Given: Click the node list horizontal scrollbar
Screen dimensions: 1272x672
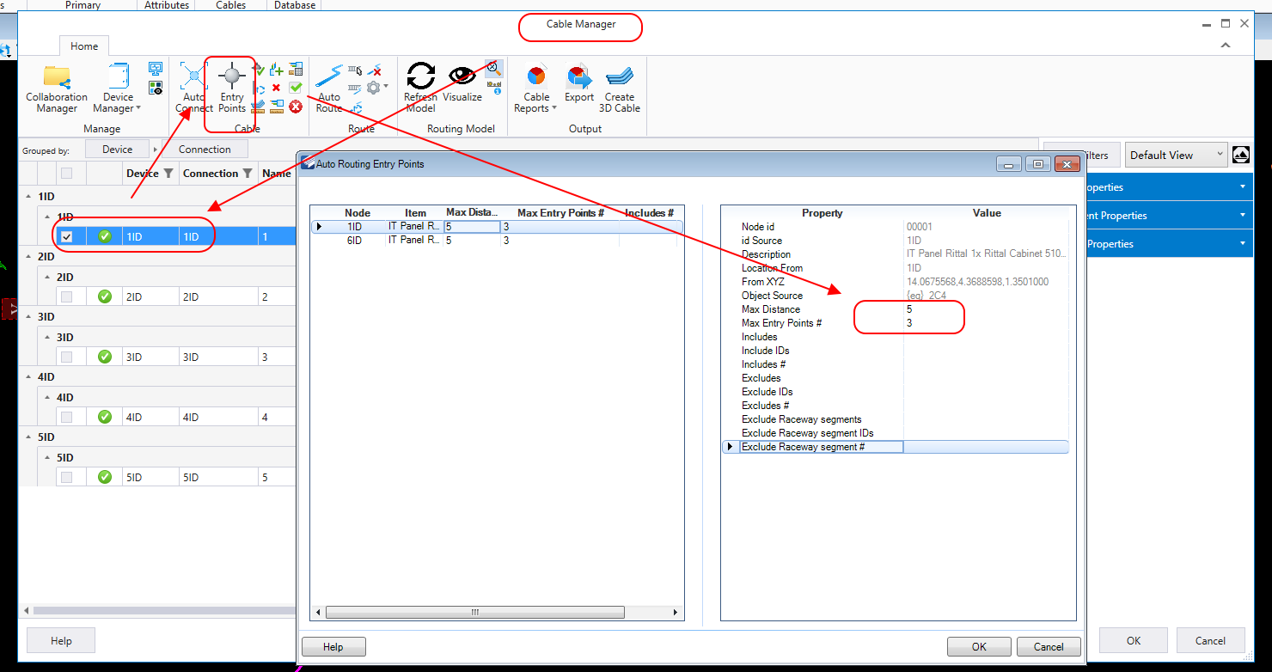Looking at the screenshot, I should (x=474, y=613).
